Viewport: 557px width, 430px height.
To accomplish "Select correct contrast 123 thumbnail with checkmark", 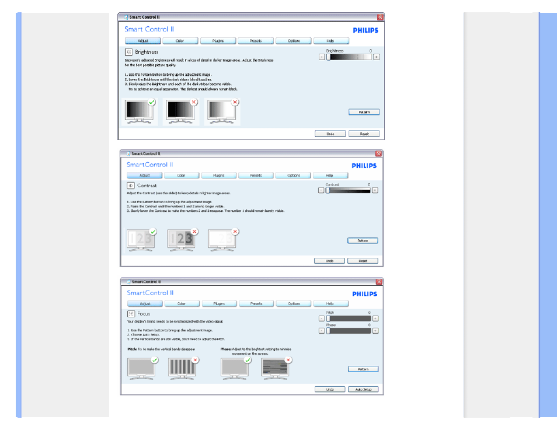I will pyautogui.click(x=141, y=240).
